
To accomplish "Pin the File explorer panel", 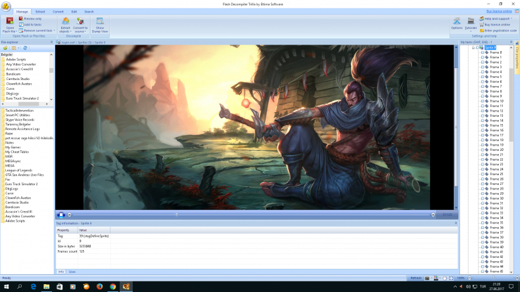I will 51,42.
